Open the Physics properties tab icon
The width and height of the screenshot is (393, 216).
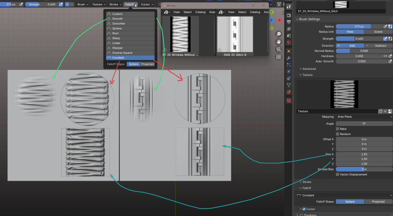(289, 71)
